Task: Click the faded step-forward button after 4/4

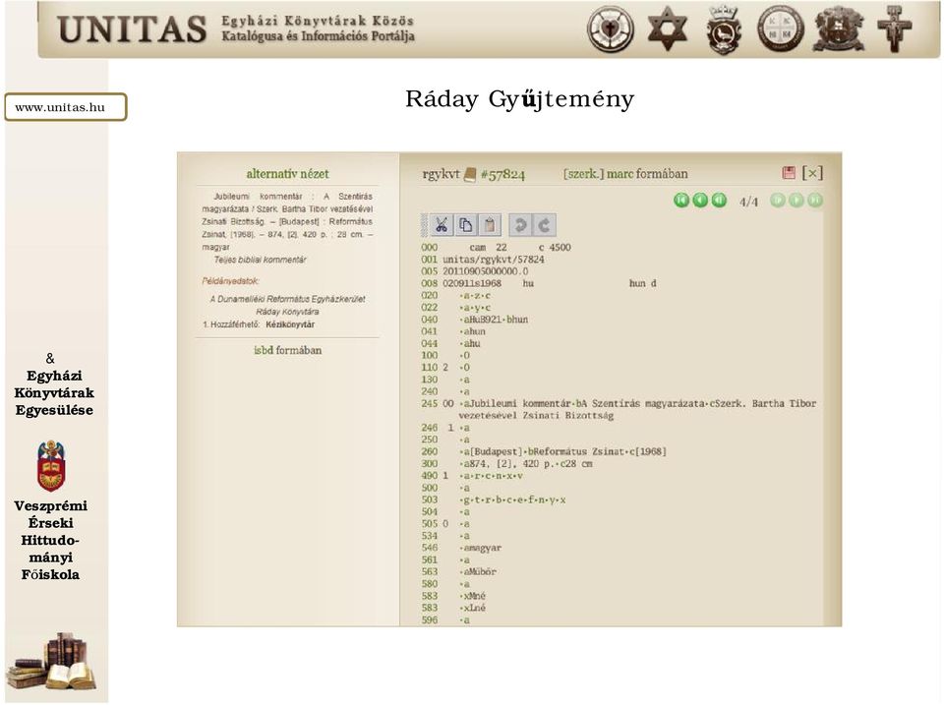Action: click(x=778, y=200)
